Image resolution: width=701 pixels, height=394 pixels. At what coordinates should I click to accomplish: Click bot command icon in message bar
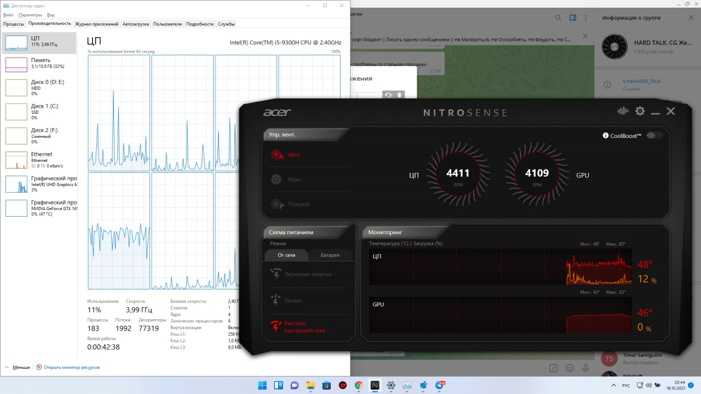click(x=553, y=368)
